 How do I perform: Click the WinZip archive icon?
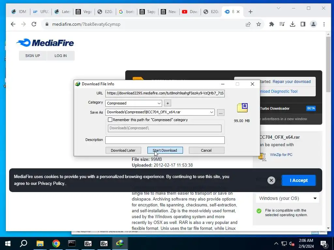tap(263, 157)
